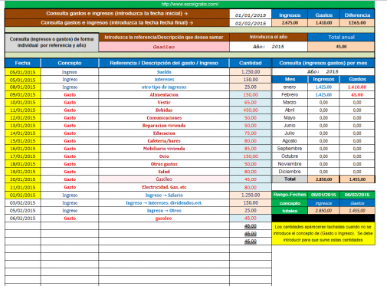
Task: Select the initial date field 01/01/2015
Action: (251, 15)
